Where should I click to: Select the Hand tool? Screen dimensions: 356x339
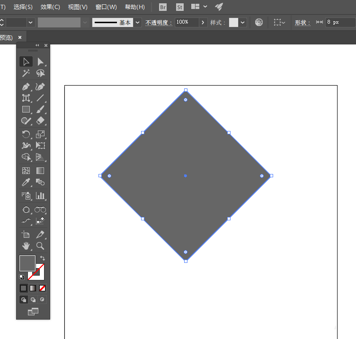[x=26, y=246]
